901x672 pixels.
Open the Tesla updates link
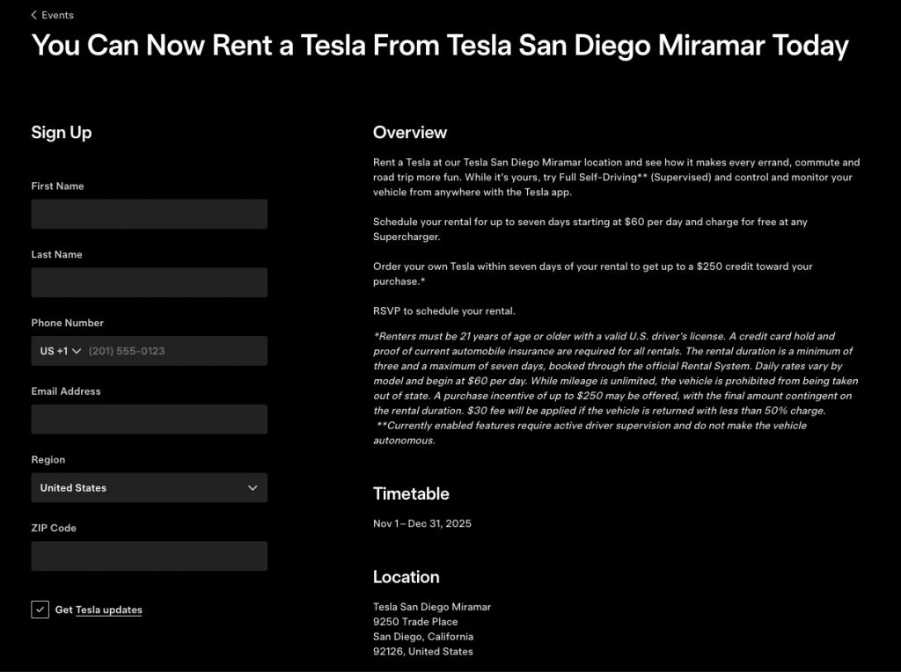(x=108, y=610)
